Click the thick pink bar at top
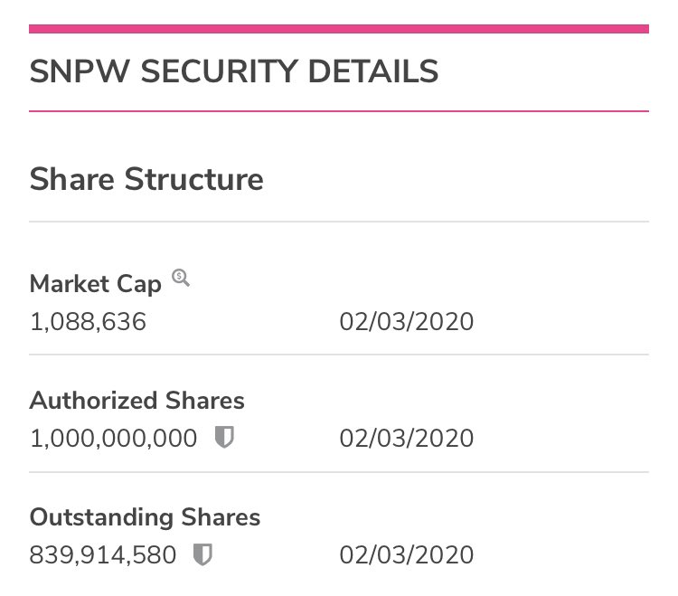 point(339,29)
